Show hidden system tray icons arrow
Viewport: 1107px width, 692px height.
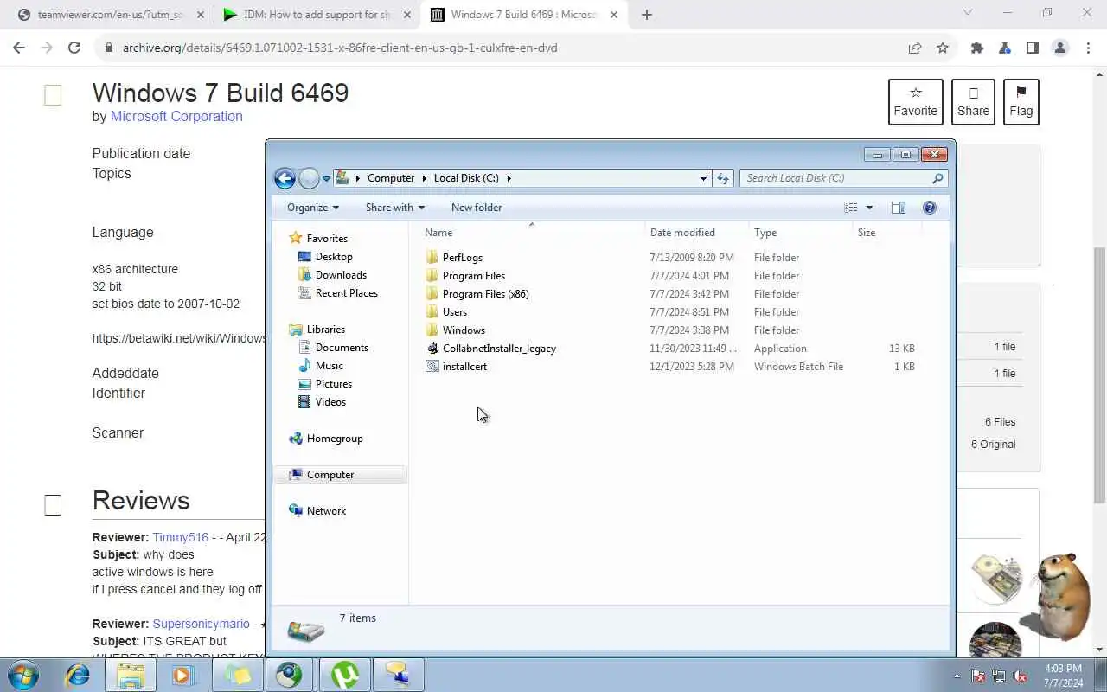[x=957, y=676]
